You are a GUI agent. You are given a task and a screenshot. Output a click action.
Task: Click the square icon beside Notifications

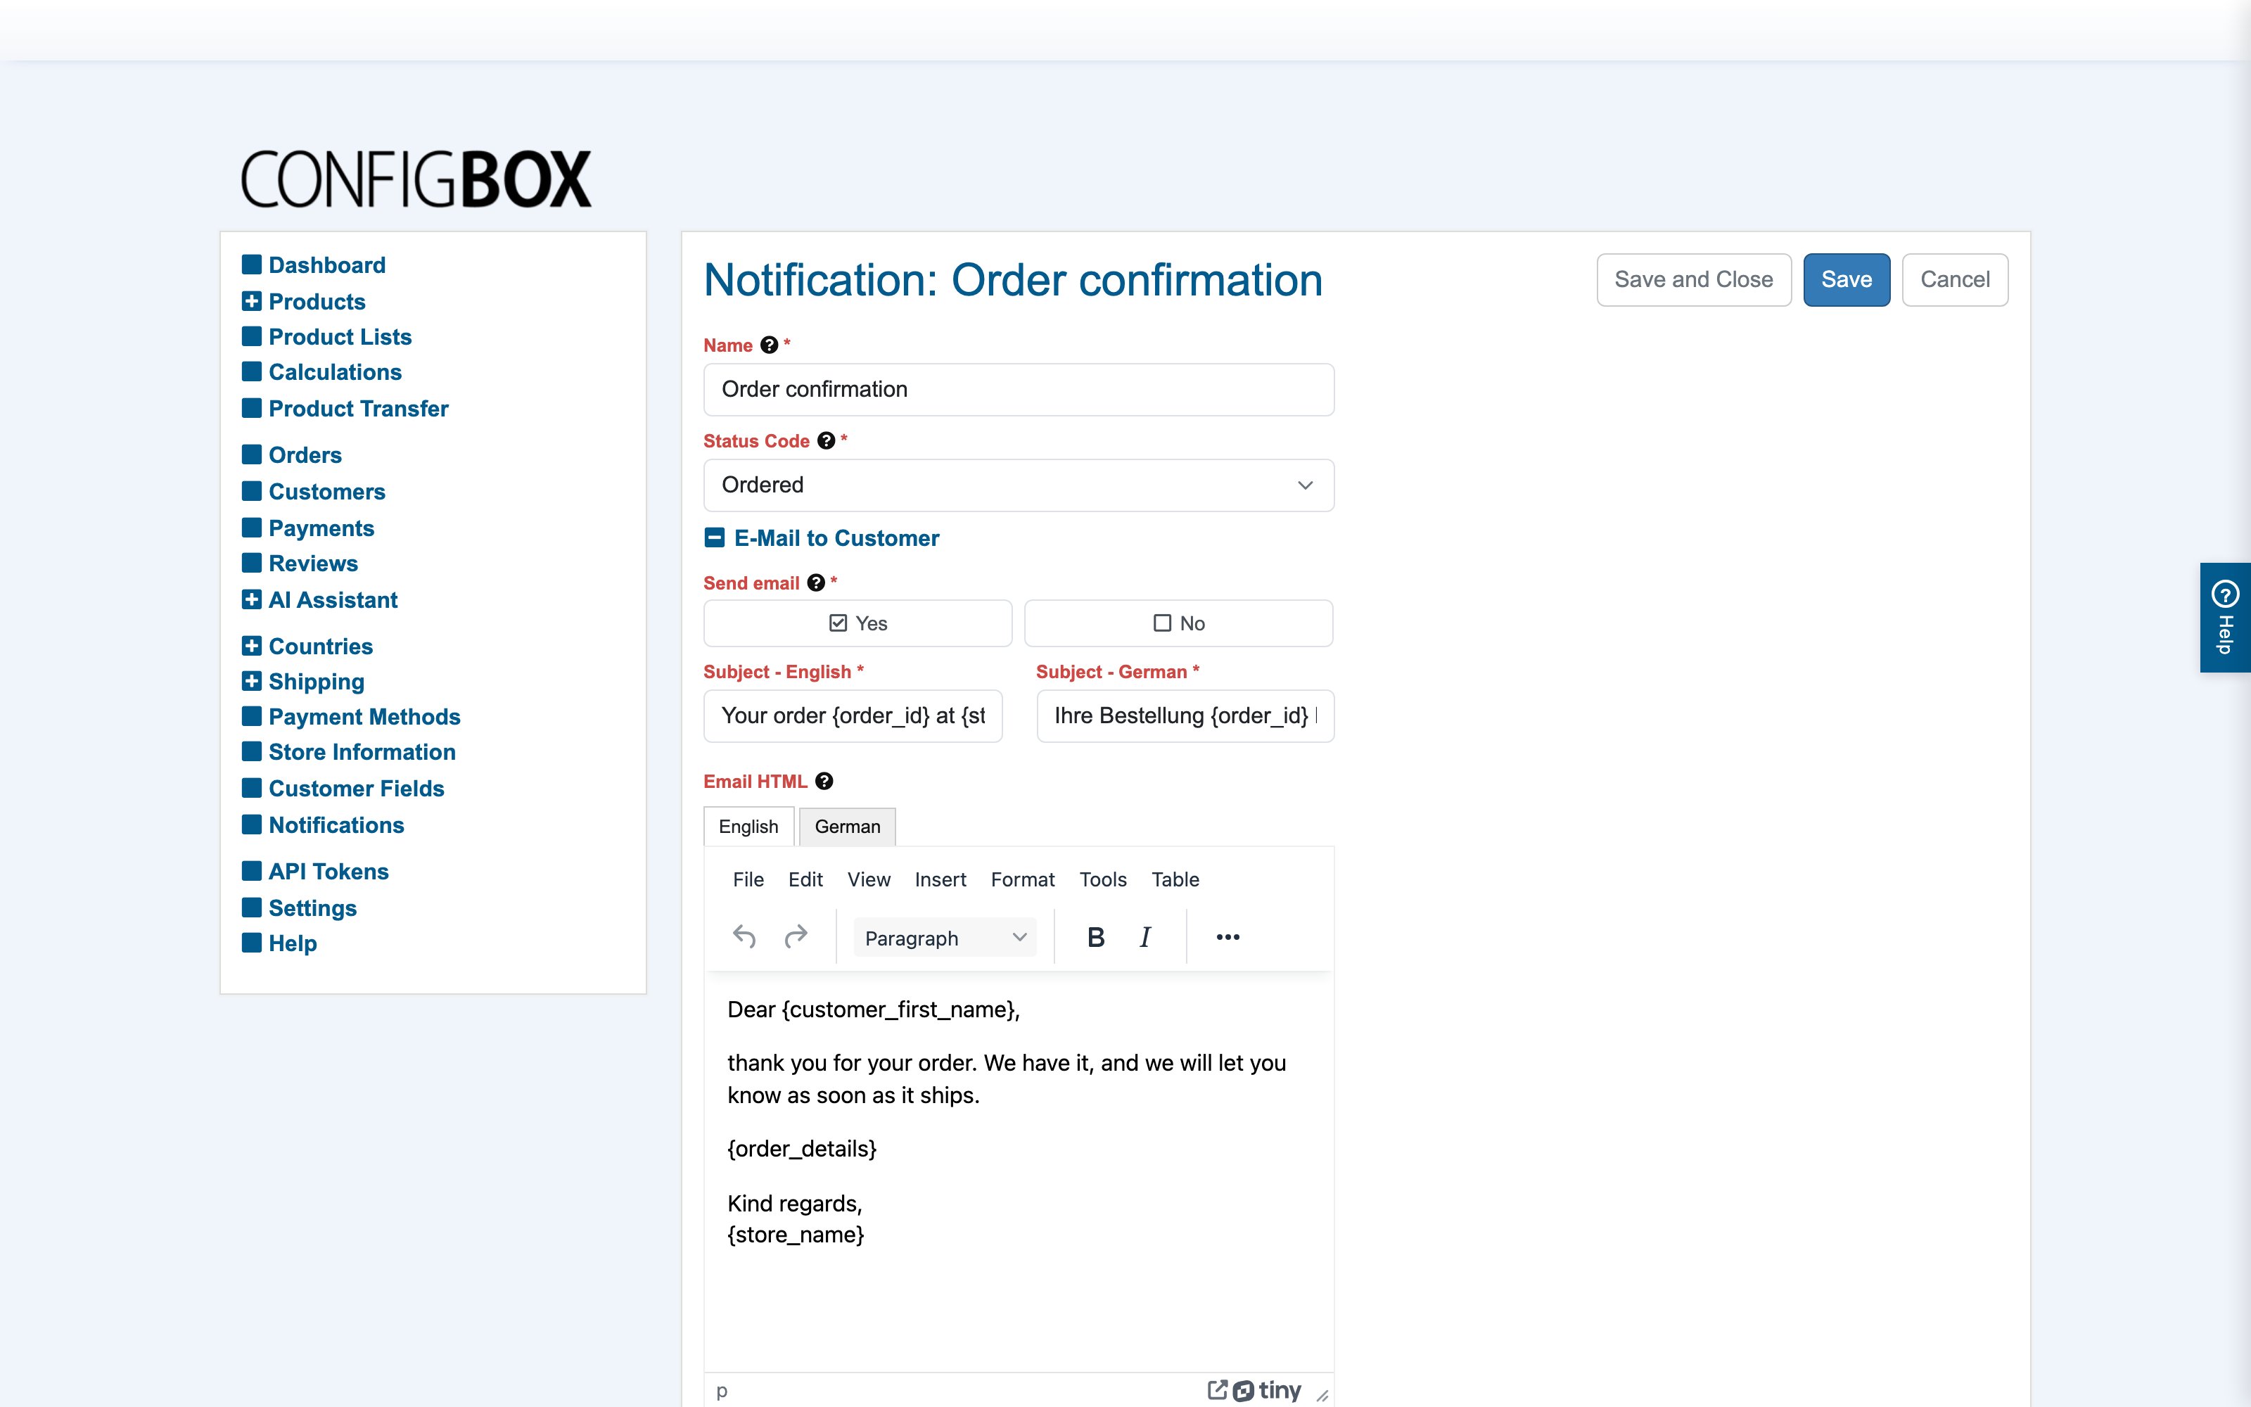pos(251,825)
